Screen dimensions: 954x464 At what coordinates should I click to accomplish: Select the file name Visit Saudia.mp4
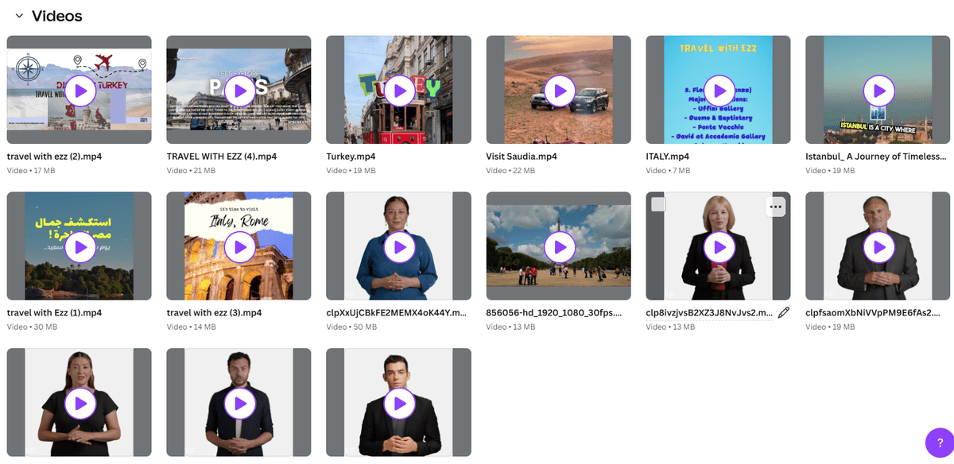click(522, 157)
